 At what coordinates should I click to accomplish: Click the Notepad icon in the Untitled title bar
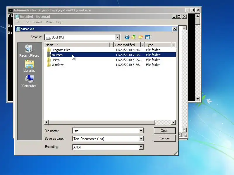pyautogui.click(x=17, y=17)
